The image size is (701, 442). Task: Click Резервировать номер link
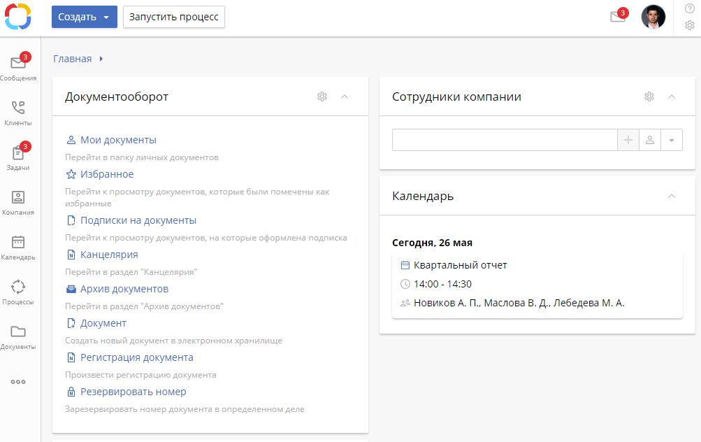tap(133, 392)
